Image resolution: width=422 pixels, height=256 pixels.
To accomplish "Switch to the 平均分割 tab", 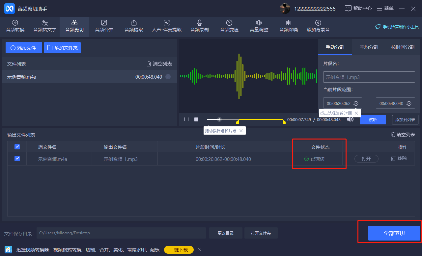I will pos(369,47).
